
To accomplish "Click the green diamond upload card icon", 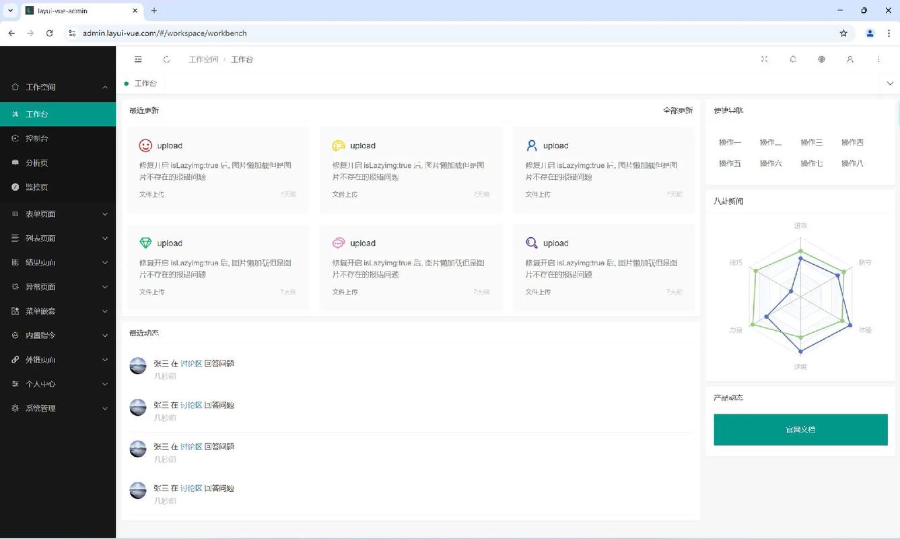I will click(145, 243).
